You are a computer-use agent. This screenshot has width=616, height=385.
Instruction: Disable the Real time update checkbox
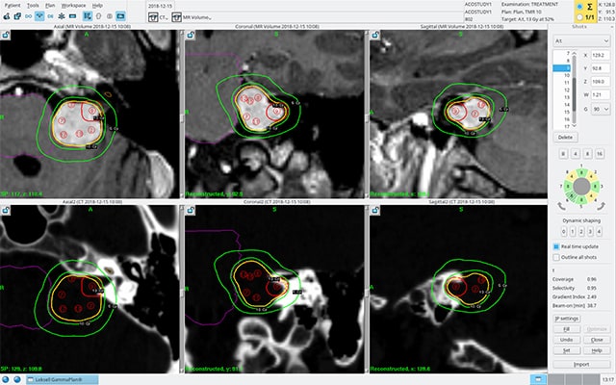[556, 246]
